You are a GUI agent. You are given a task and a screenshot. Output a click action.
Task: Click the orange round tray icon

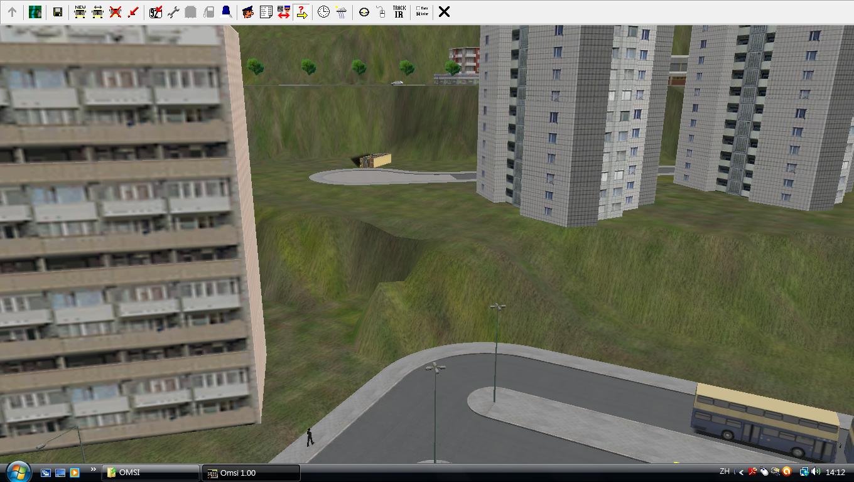pyautogui.click(x=787, y=472)
